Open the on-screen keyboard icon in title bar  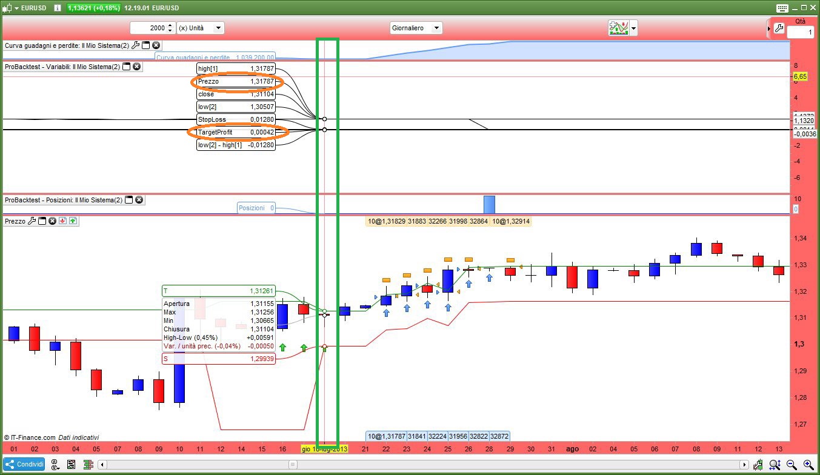pyautogui.click(x=781, y=8)
